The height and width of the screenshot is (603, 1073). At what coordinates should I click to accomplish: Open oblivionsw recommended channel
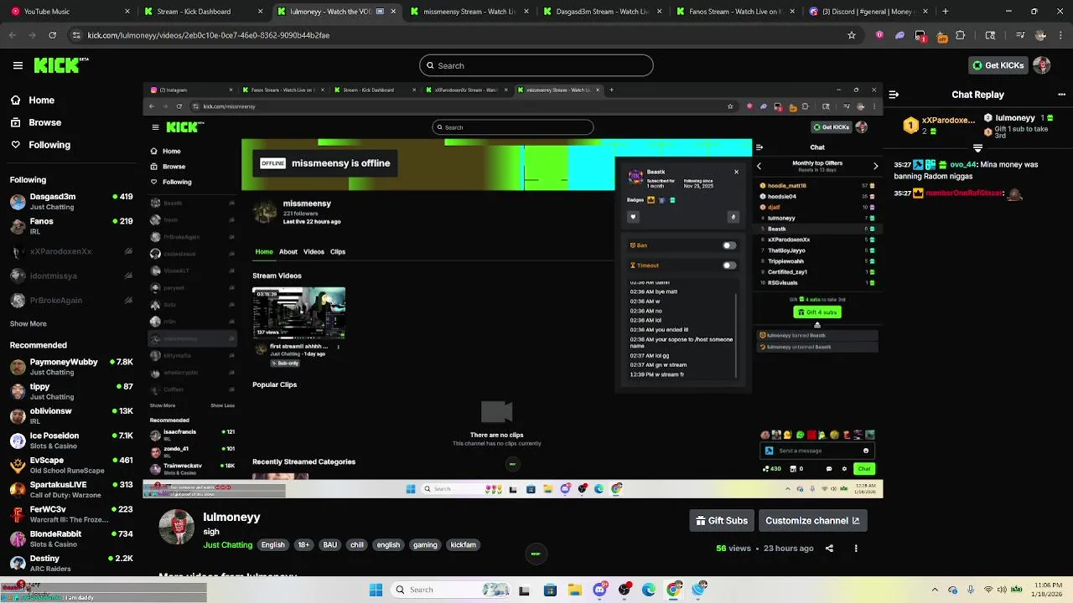71,415
